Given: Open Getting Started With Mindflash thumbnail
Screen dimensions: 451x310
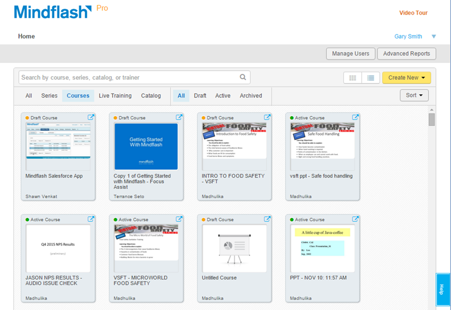Looking at the screenshot, I should (146, 146).
